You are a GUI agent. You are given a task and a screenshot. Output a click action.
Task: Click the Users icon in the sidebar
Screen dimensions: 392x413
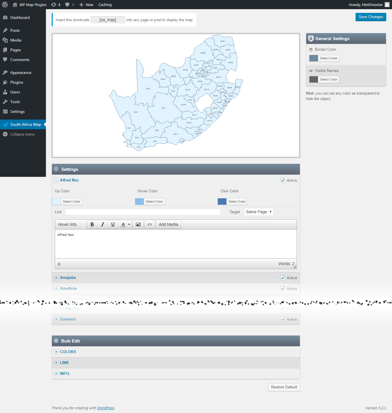pos(5,92)
